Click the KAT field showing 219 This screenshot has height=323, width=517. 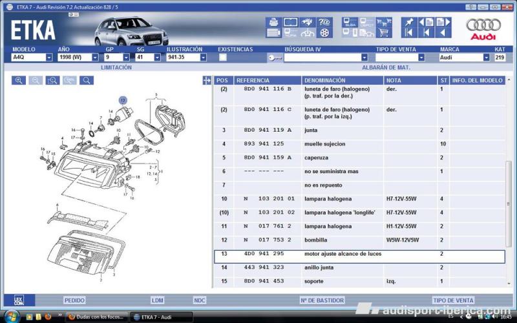tap(500, 57)
